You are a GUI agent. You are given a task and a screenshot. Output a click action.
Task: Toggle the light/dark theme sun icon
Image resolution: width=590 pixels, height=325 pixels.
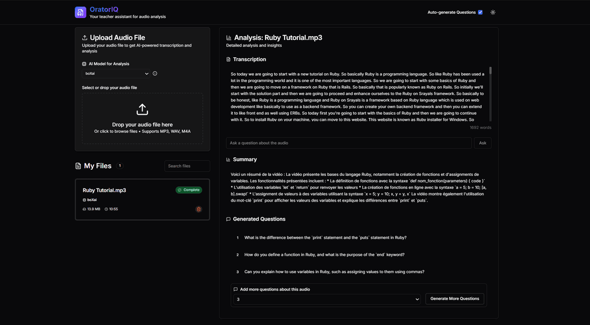493,12
